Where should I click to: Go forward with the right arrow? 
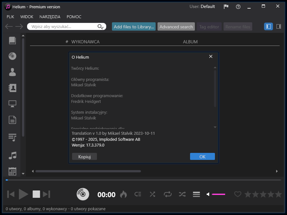(19, 26)
